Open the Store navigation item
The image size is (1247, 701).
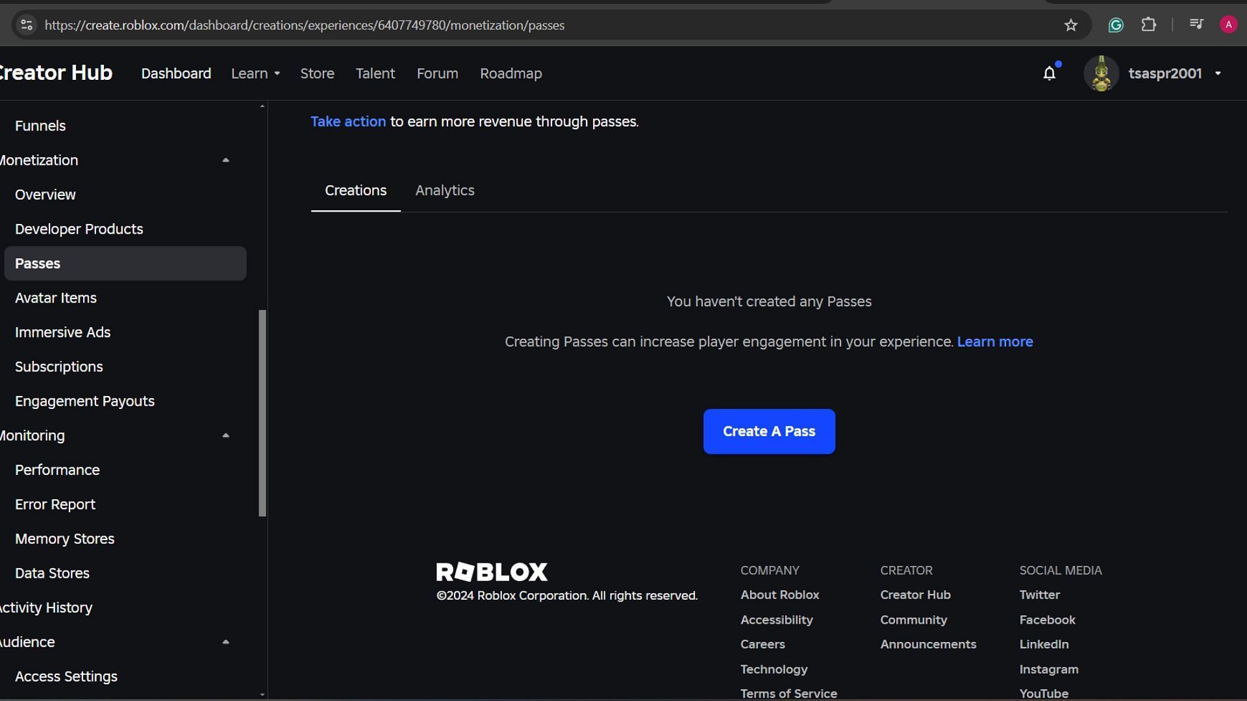317,73
